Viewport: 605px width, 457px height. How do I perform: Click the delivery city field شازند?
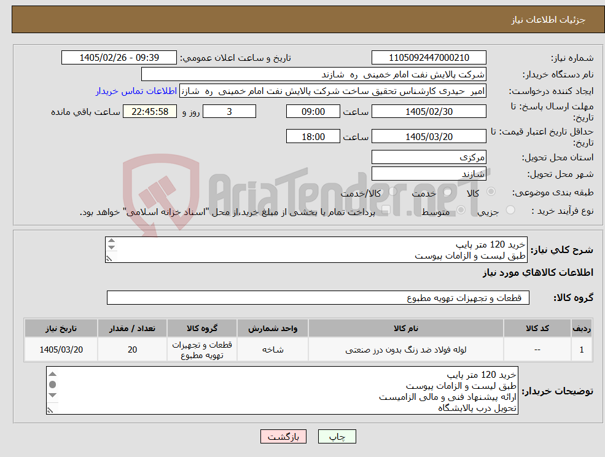(x=429, y=174)
